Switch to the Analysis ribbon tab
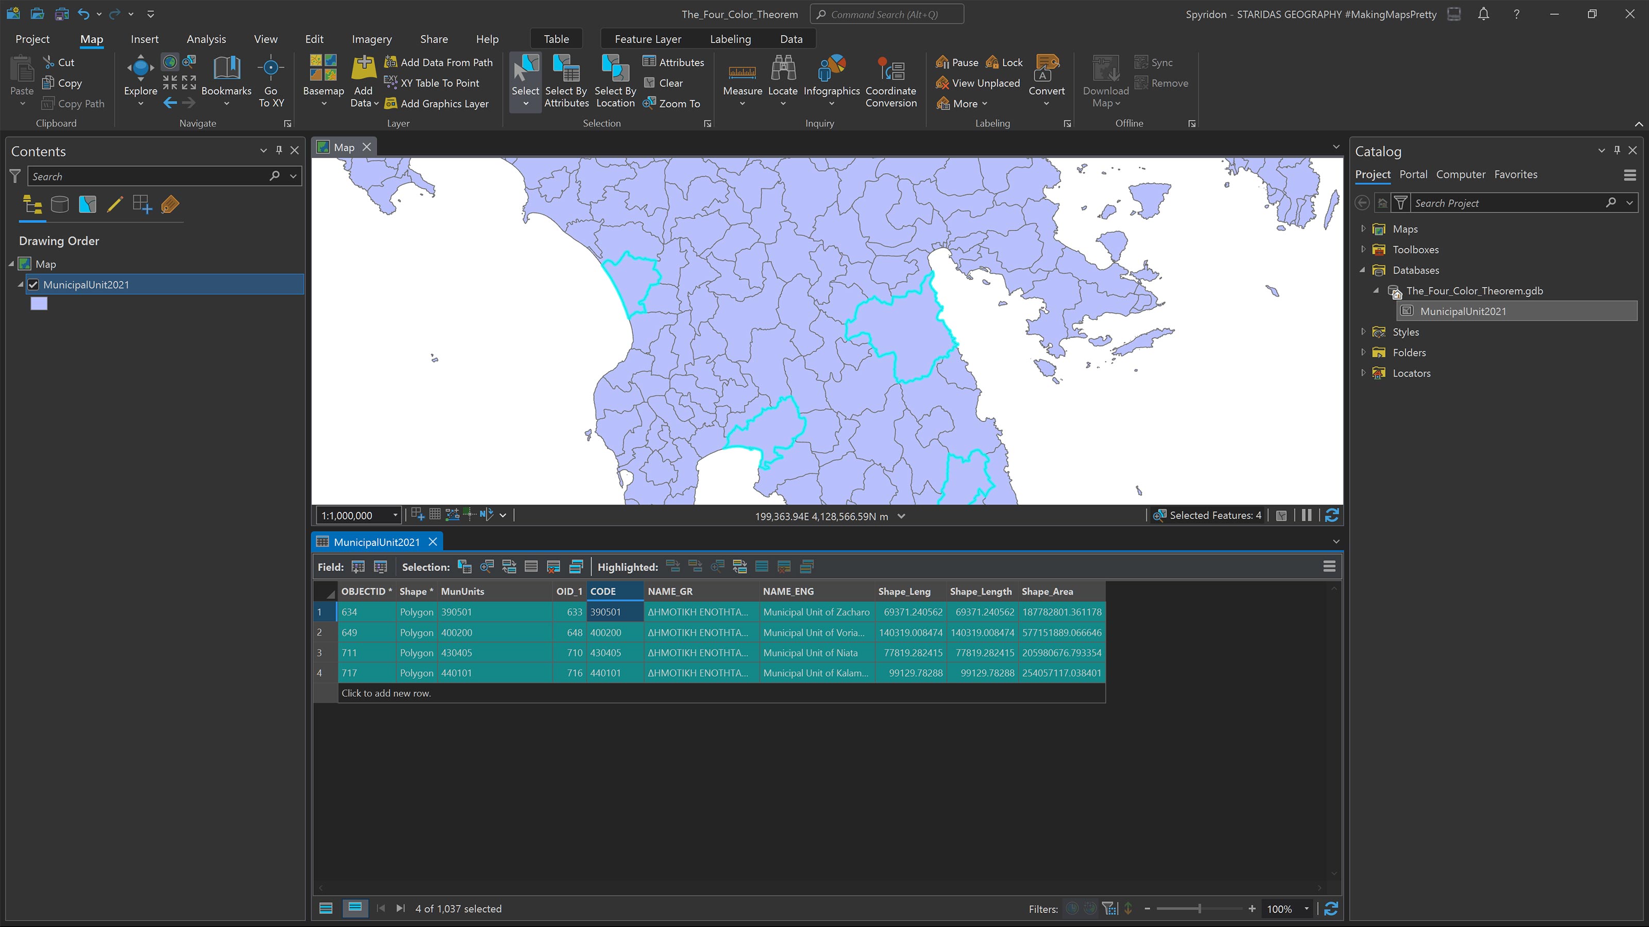Screen dimensions: 1649x927 click(206, 39)
